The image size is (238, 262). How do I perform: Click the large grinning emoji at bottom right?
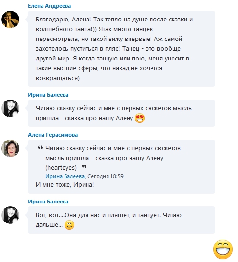click(x=223, y=249)
